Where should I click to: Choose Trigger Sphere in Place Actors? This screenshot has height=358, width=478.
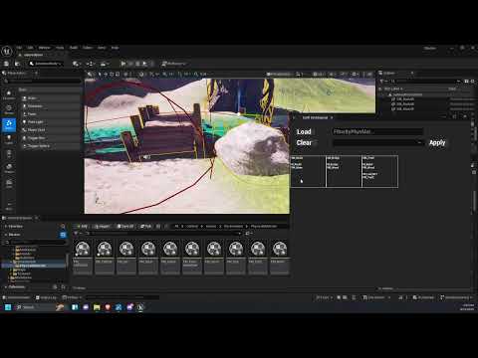coord(50,146)
